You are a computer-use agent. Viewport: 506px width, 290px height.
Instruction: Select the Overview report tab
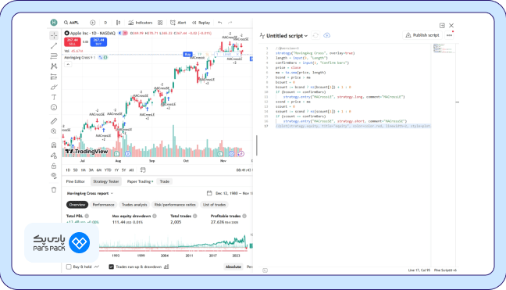pos(77,205)
